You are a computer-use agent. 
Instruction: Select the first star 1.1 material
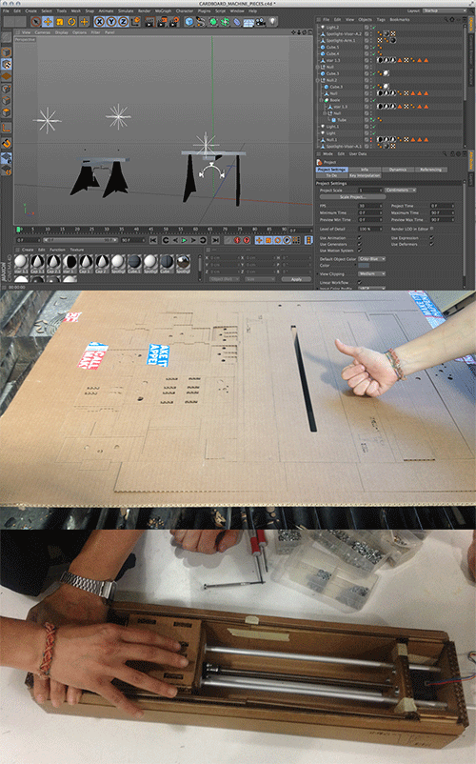21,263
